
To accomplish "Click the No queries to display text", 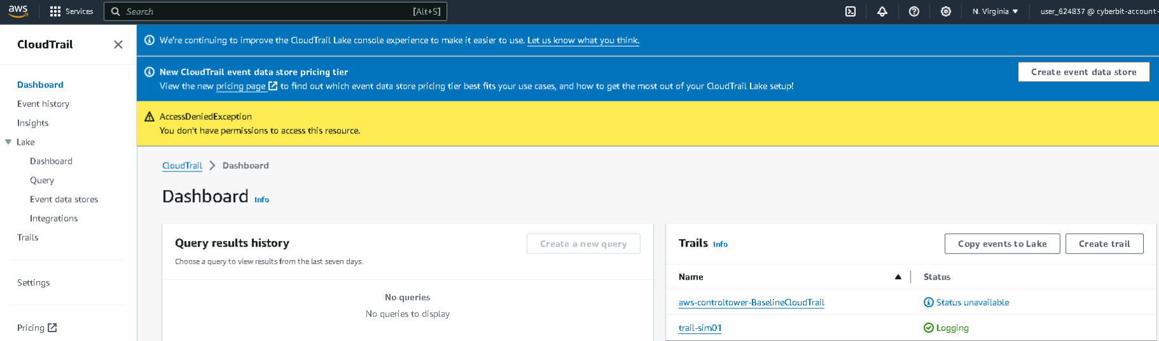I will pos(408,314).
